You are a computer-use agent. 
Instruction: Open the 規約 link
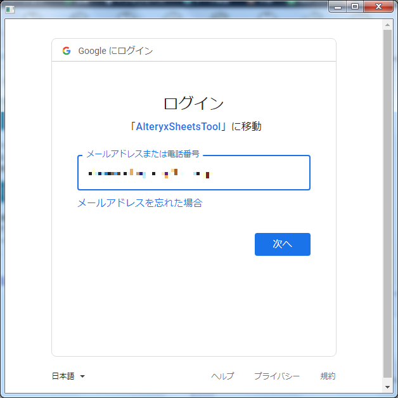(x=328, y=376)
